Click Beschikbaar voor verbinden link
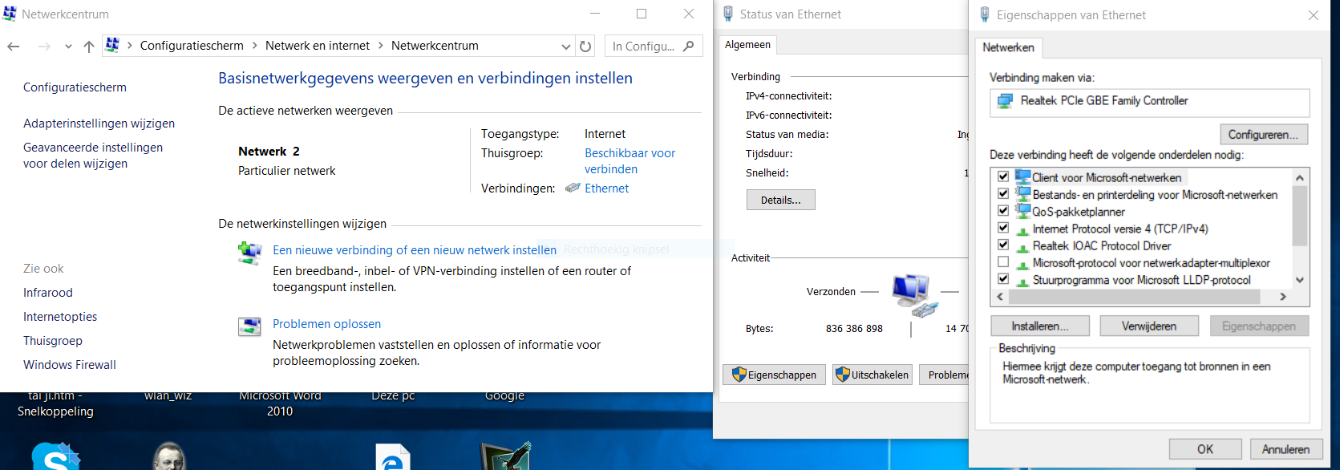The image size is (1340, 470). [630, 161]
